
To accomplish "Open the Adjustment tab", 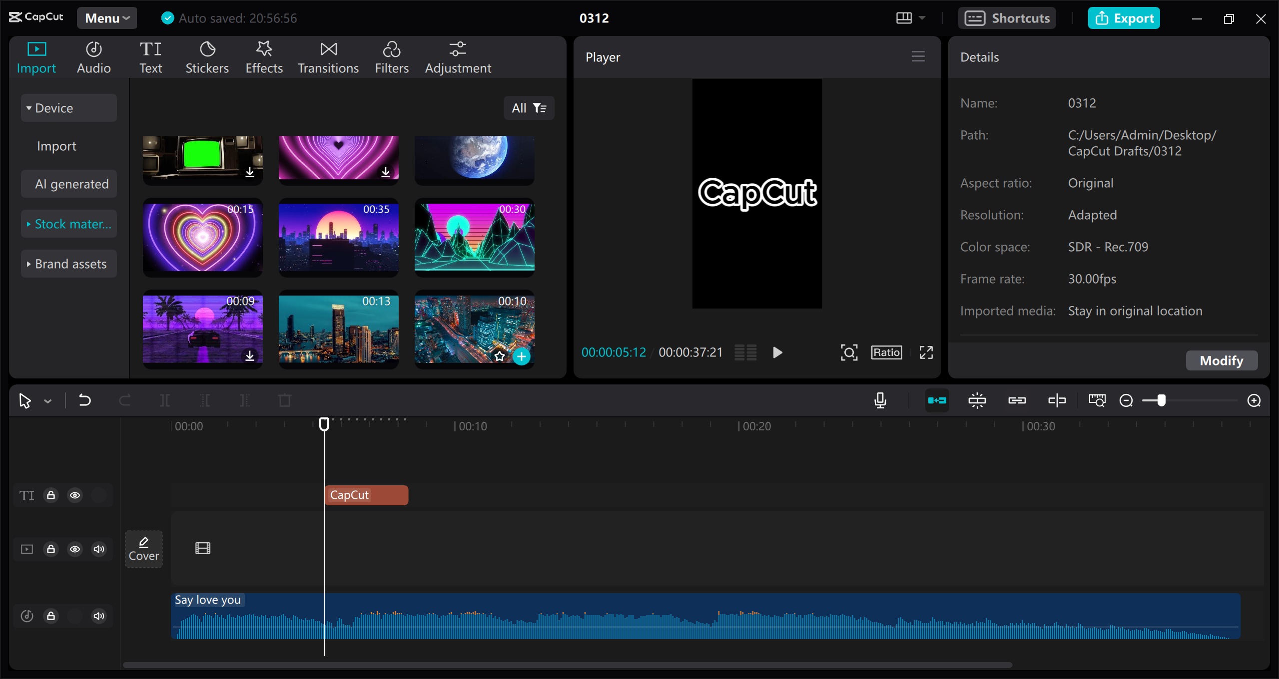I will point(458,58).
